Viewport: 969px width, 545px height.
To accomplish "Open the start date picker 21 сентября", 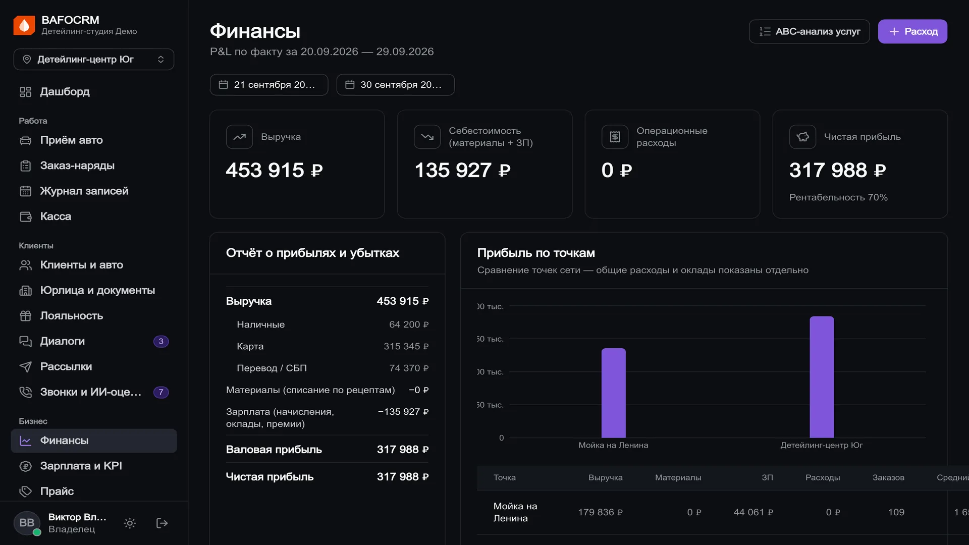I will point(269,85).
